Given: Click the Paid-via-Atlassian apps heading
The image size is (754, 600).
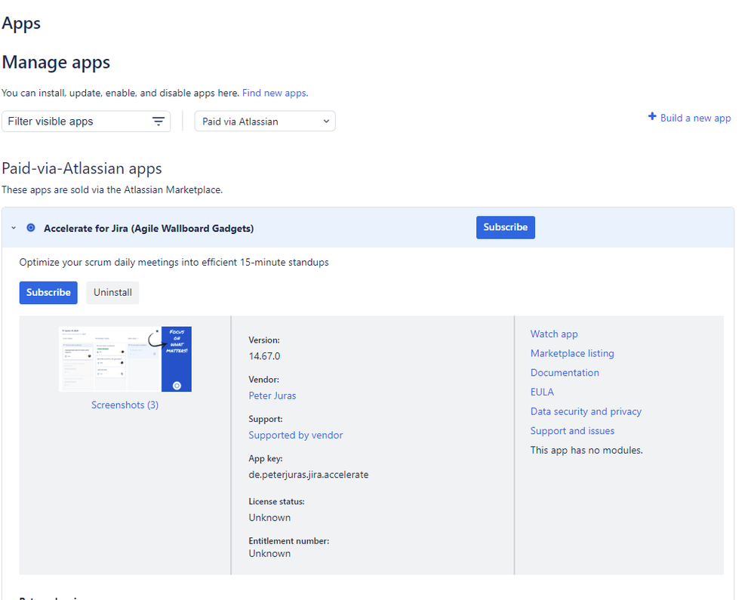Looking at the screenshot, I should tap(82, 169).
